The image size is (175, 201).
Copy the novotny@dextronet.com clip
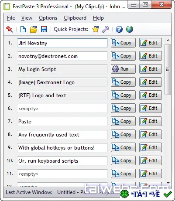click(x=123, y=56)
